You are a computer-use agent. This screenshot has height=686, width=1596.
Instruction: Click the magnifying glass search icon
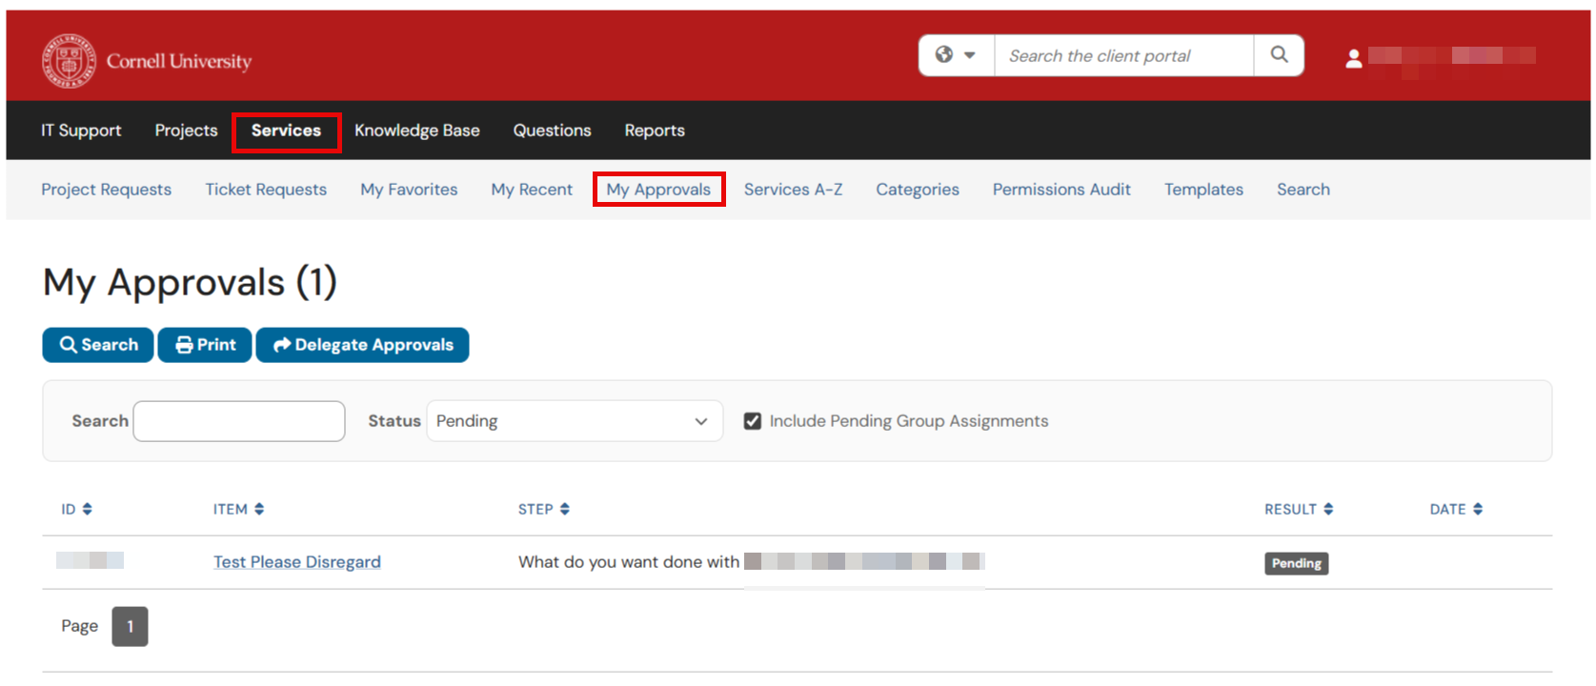1279,55
